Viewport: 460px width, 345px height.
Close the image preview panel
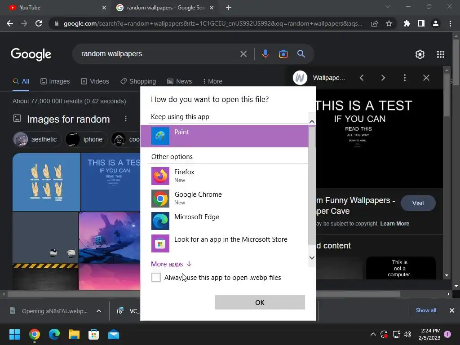tap(426, 78)
